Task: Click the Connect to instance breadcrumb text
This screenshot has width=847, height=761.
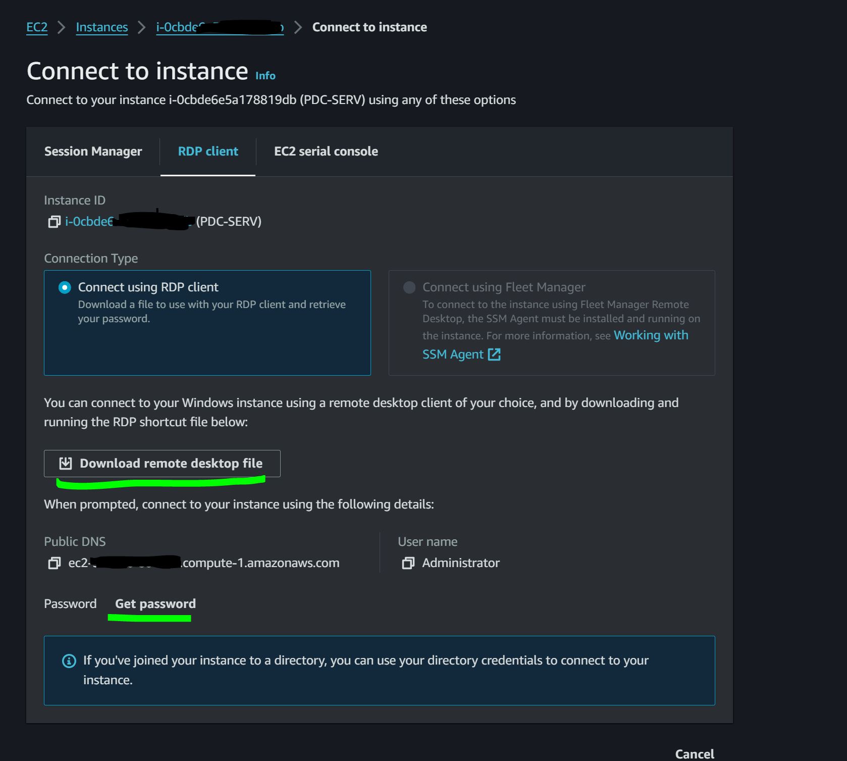Action: 369,27
